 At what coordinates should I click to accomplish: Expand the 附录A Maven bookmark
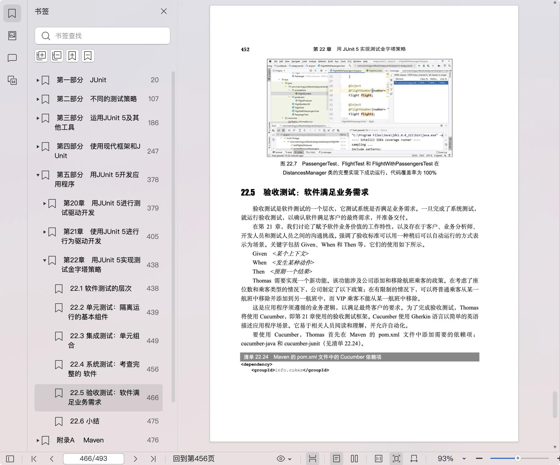(38, 440)
